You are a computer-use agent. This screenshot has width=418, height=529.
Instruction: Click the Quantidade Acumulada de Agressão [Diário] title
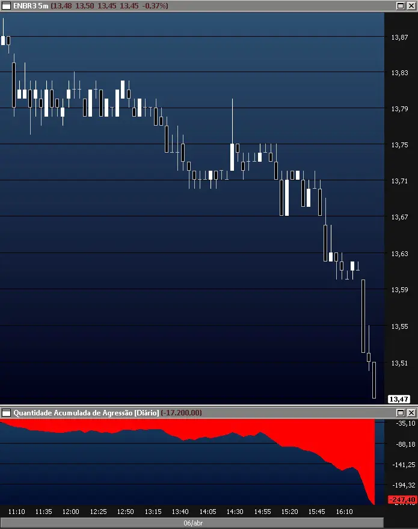pyautogui.click(x=86, y=412)
